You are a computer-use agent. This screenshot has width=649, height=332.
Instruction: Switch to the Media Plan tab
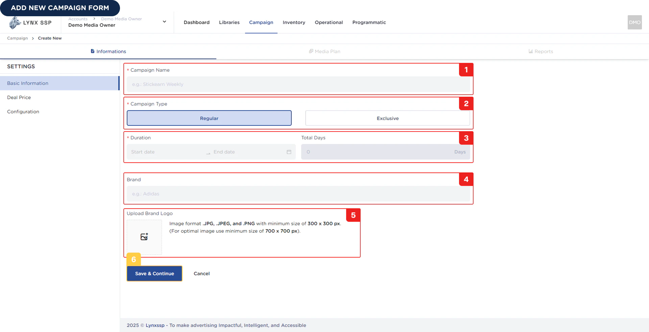324,51
